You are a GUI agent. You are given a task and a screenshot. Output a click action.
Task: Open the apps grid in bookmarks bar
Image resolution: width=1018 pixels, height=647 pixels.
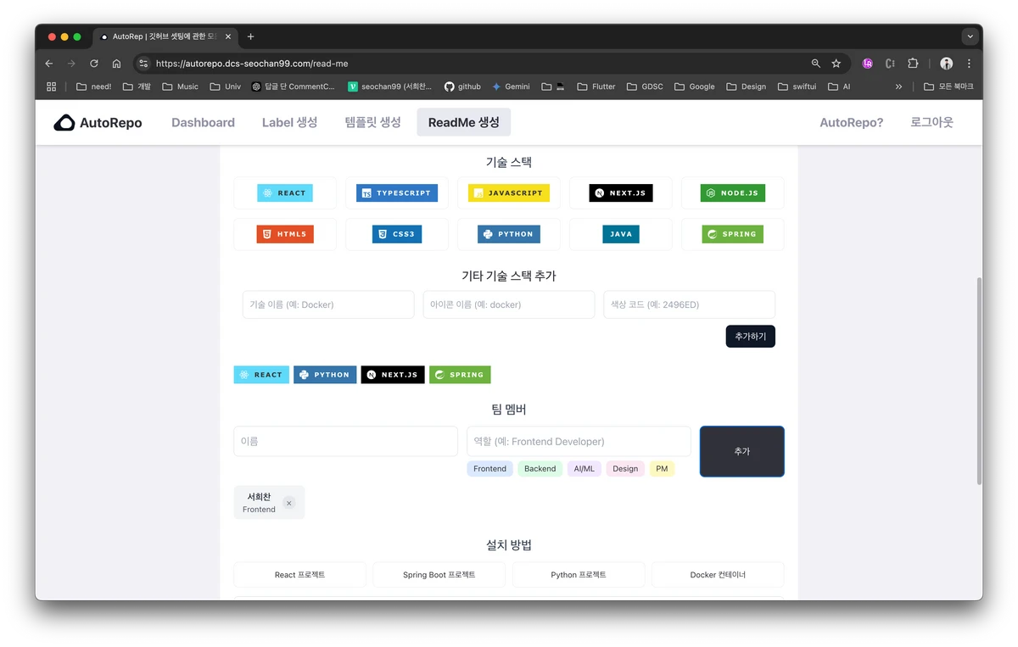click(x=51, y=86)
